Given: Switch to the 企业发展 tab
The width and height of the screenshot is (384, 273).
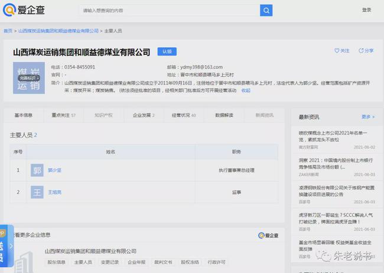Looking at the screenshot, I should click(144, 115).
